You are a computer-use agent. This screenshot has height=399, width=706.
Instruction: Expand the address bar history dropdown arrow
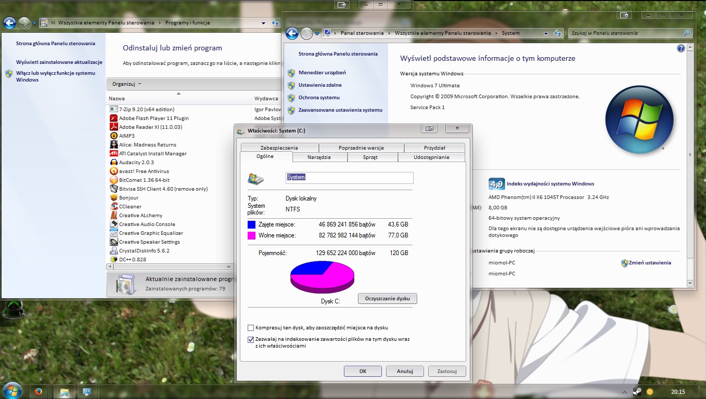(x=264, y=23)
